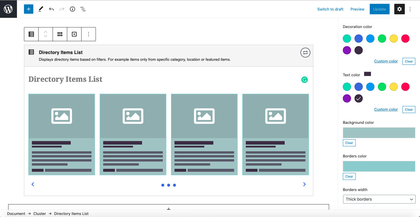Click the checked dark Text color swatch
The height and width of the screenshot is (217, 420).
tap(359, 98)
